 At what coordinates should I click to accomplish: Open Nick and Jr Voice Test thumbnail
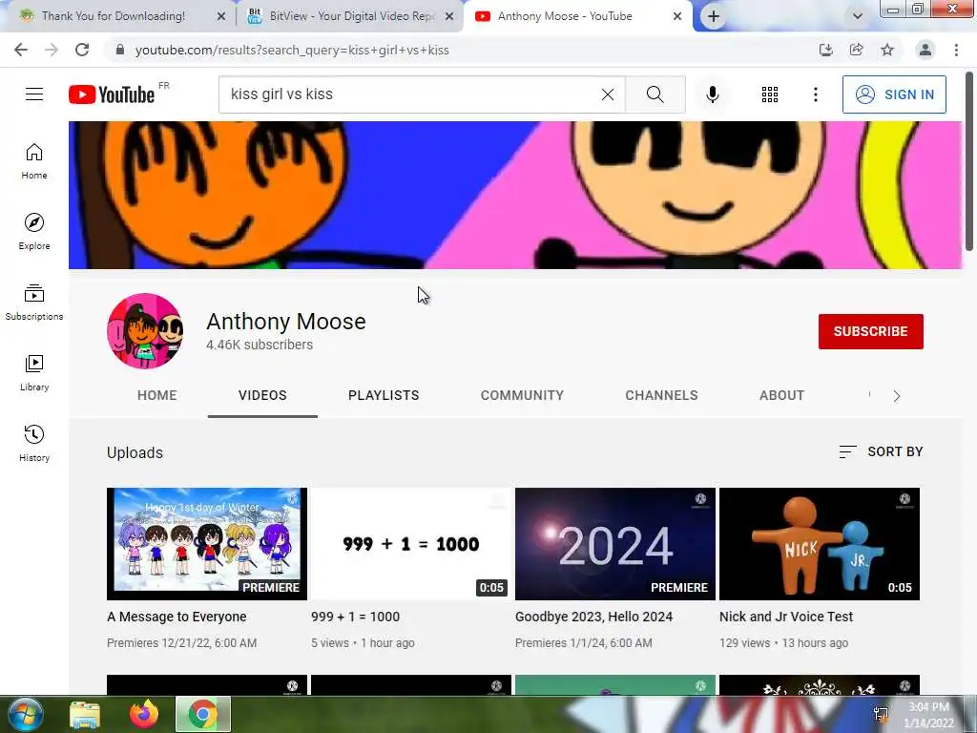(820, 543)
